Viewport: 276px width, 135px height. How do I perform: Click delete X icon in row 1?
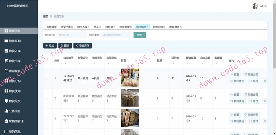264,81
